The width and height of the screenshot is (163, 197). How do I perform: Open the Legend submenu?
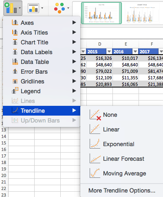click(x=42, y=91)
